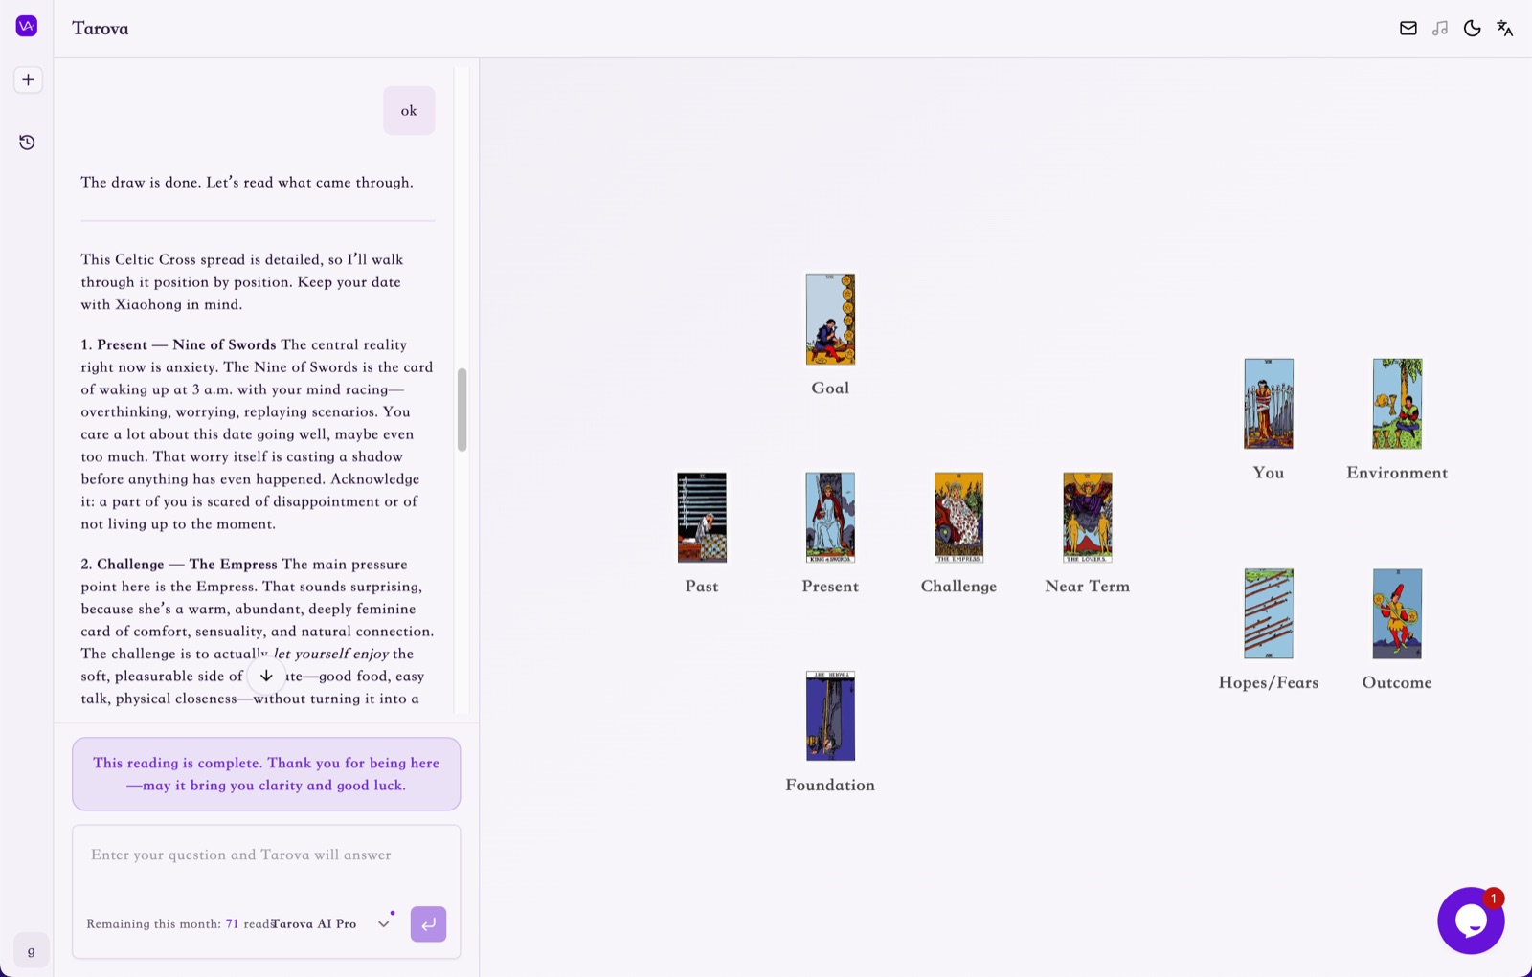Toggle background music icon
1532x977 pixels.
tap(1440, 29)
